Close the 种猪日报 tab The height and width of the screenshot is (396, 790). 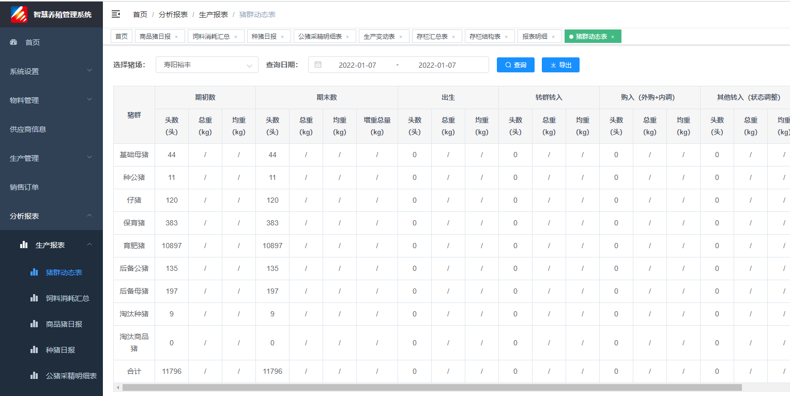282,37
